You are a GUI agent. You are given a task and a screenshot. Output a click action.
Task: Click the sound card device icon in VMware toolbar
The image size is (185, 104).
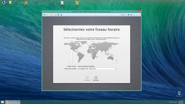click(134, 15)
